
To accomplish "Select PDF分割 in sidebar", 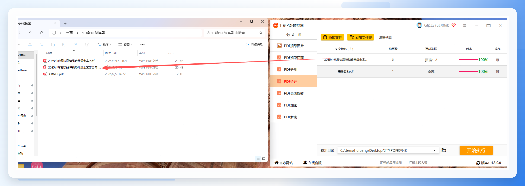I will (x=293, y=70).
